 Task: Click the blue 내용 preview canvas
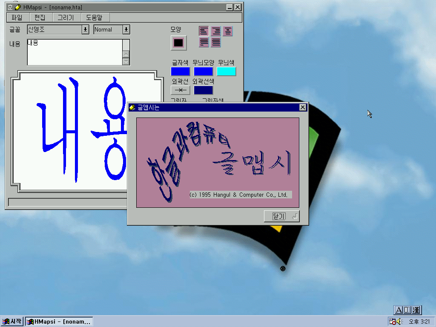(69, 131)
